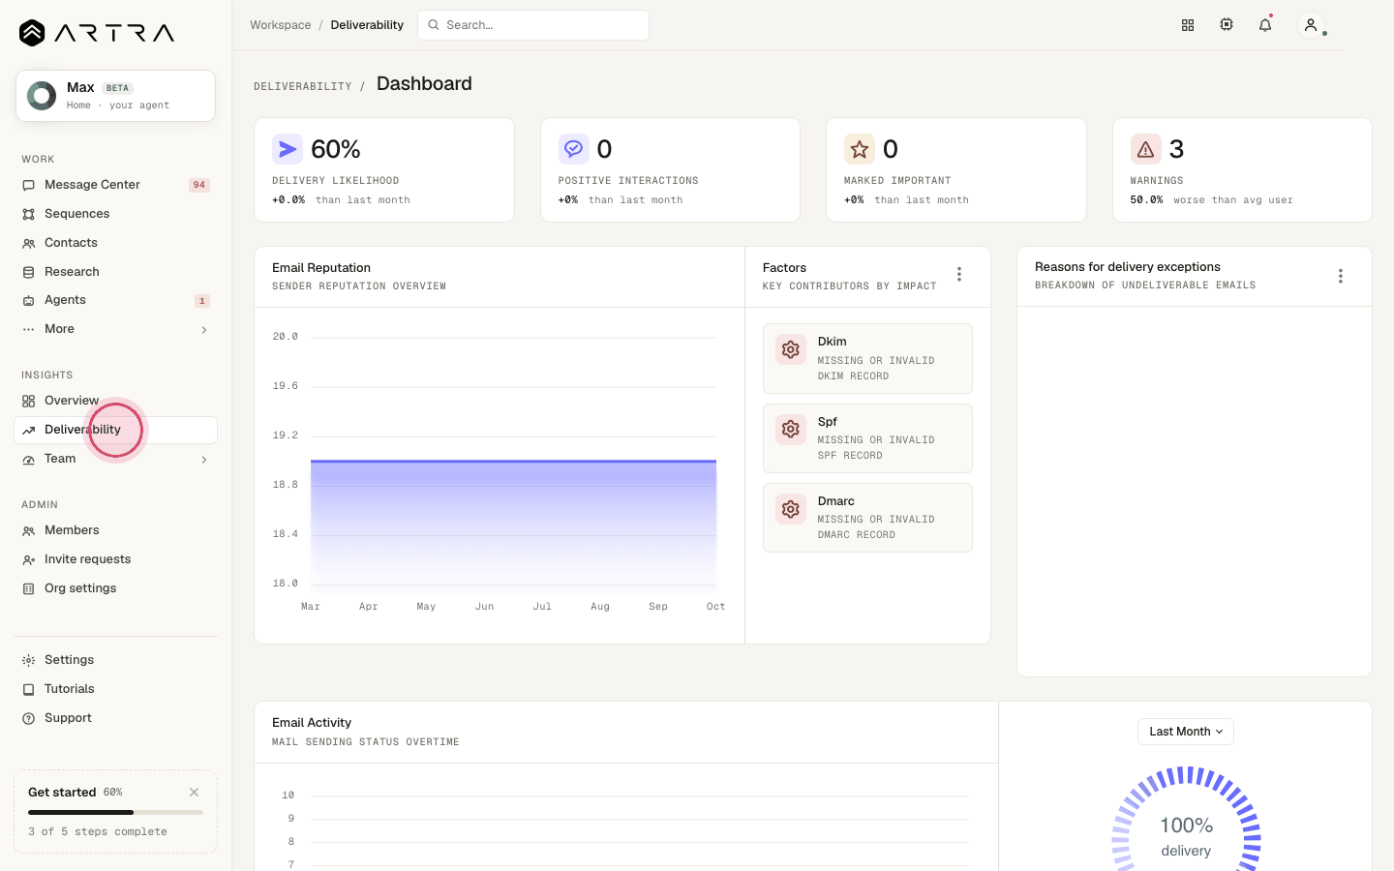Open Invite requests
This screenshot has height=871, width=1394.
pyautogui.click(x=116, y=559)
